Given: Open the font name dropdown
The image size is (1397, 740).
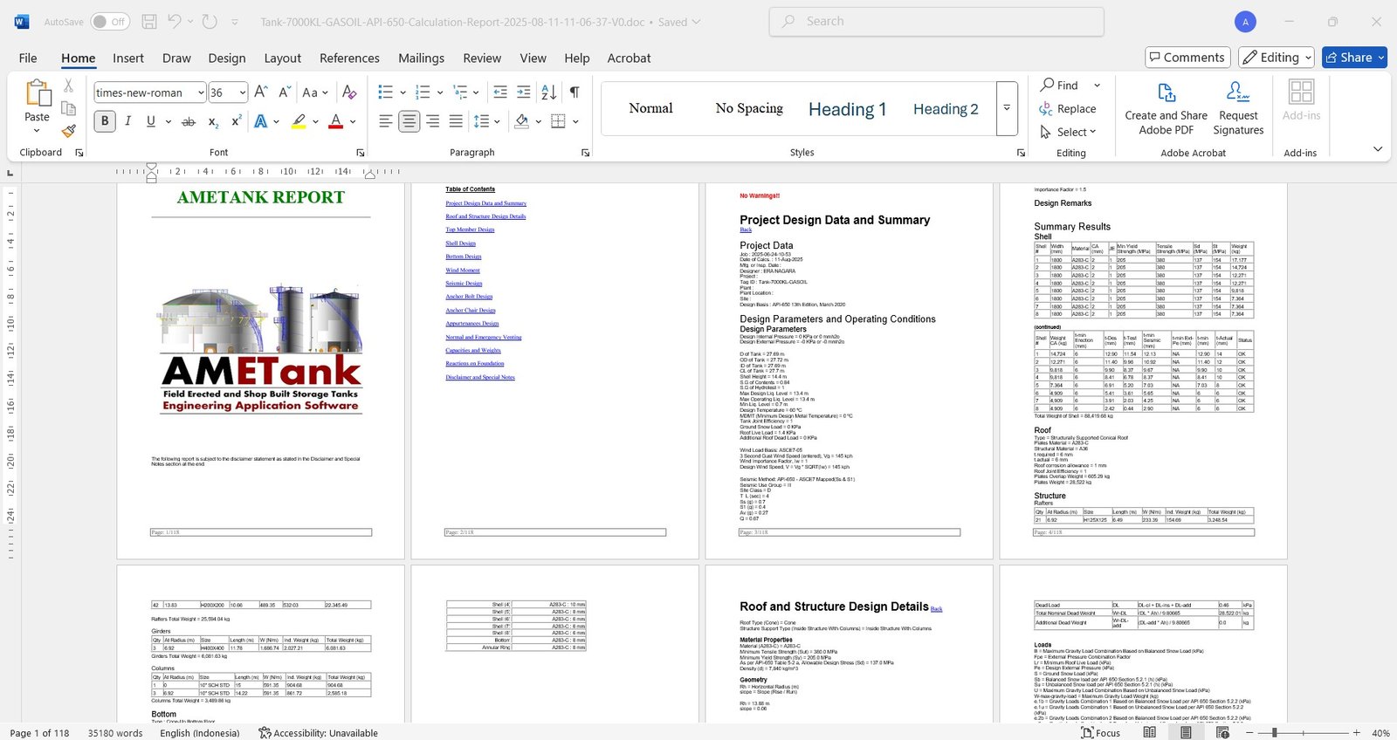Looking at the screenshot, I should click(201, 92).
